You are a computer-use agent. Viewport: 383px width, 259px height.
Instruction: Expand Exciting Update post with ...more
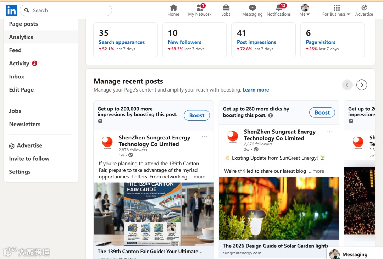coord(316,171)
